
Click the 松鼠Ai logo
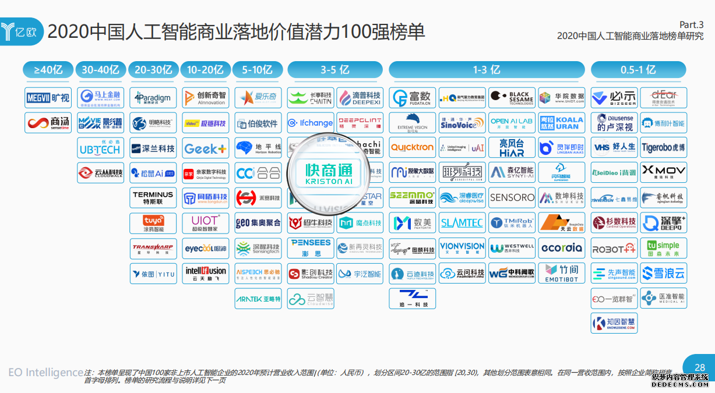153,173
